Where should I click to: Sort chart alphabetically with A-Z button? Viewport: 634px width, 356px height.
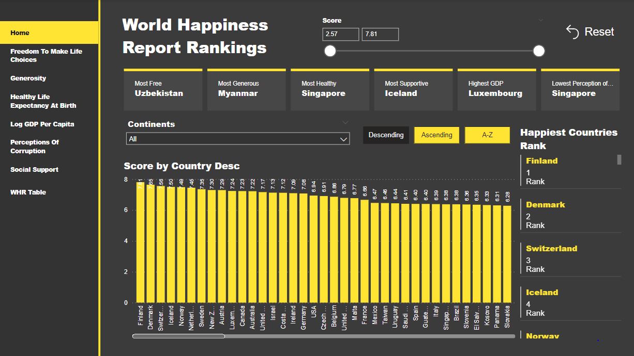point(487,135)
